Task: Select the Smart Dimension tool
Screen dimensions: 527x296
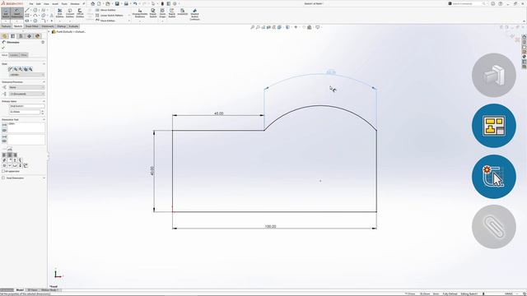Action: point(16,13)
